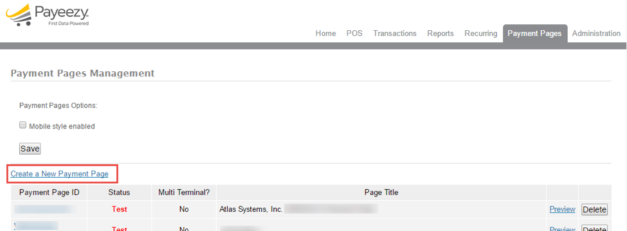Preview the Atlas Systems, Inc. payment page
The width and height of the screenshot is (627, 231).
click(562, 209)
